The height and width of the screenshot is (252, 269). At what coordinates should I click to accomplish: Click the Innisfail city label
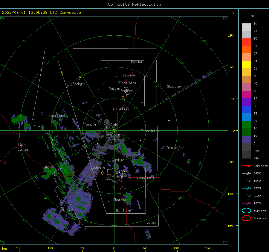[x=121, y=108]
